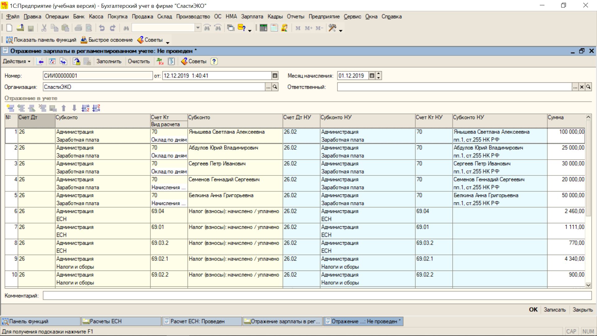Click into the Комментарий text field
Image resolution: width=597 pixels, height=336 pixels.
coord(317,296)
